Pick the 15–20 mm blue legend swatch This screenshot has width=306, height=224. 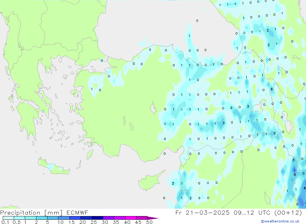(75, 218)
